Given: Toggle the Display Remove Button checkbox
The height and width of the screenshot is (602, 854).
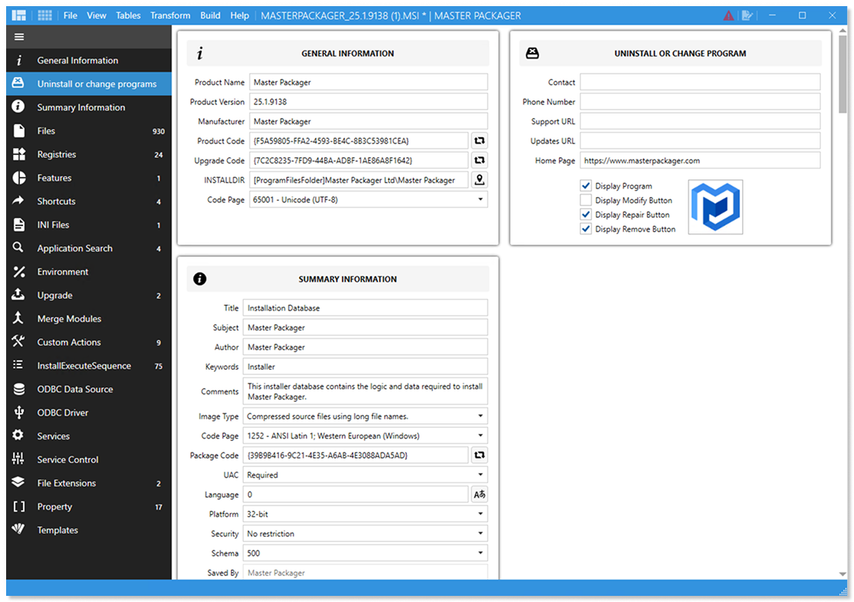Looking at the screenshot, I should point(586,229).
